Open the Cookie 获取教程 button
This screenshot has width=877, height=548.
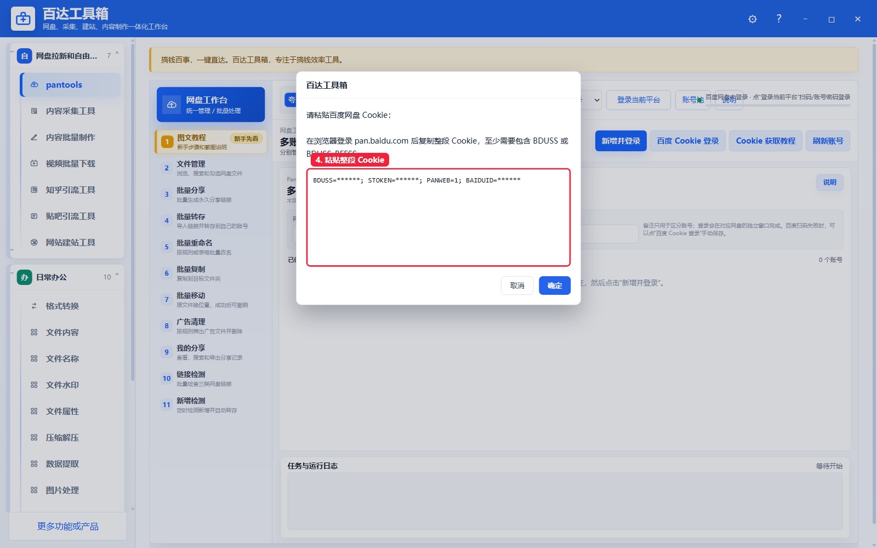tap(766, 141)
